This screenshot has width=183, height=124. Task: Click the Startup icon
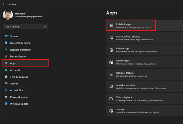coord(111,111)
